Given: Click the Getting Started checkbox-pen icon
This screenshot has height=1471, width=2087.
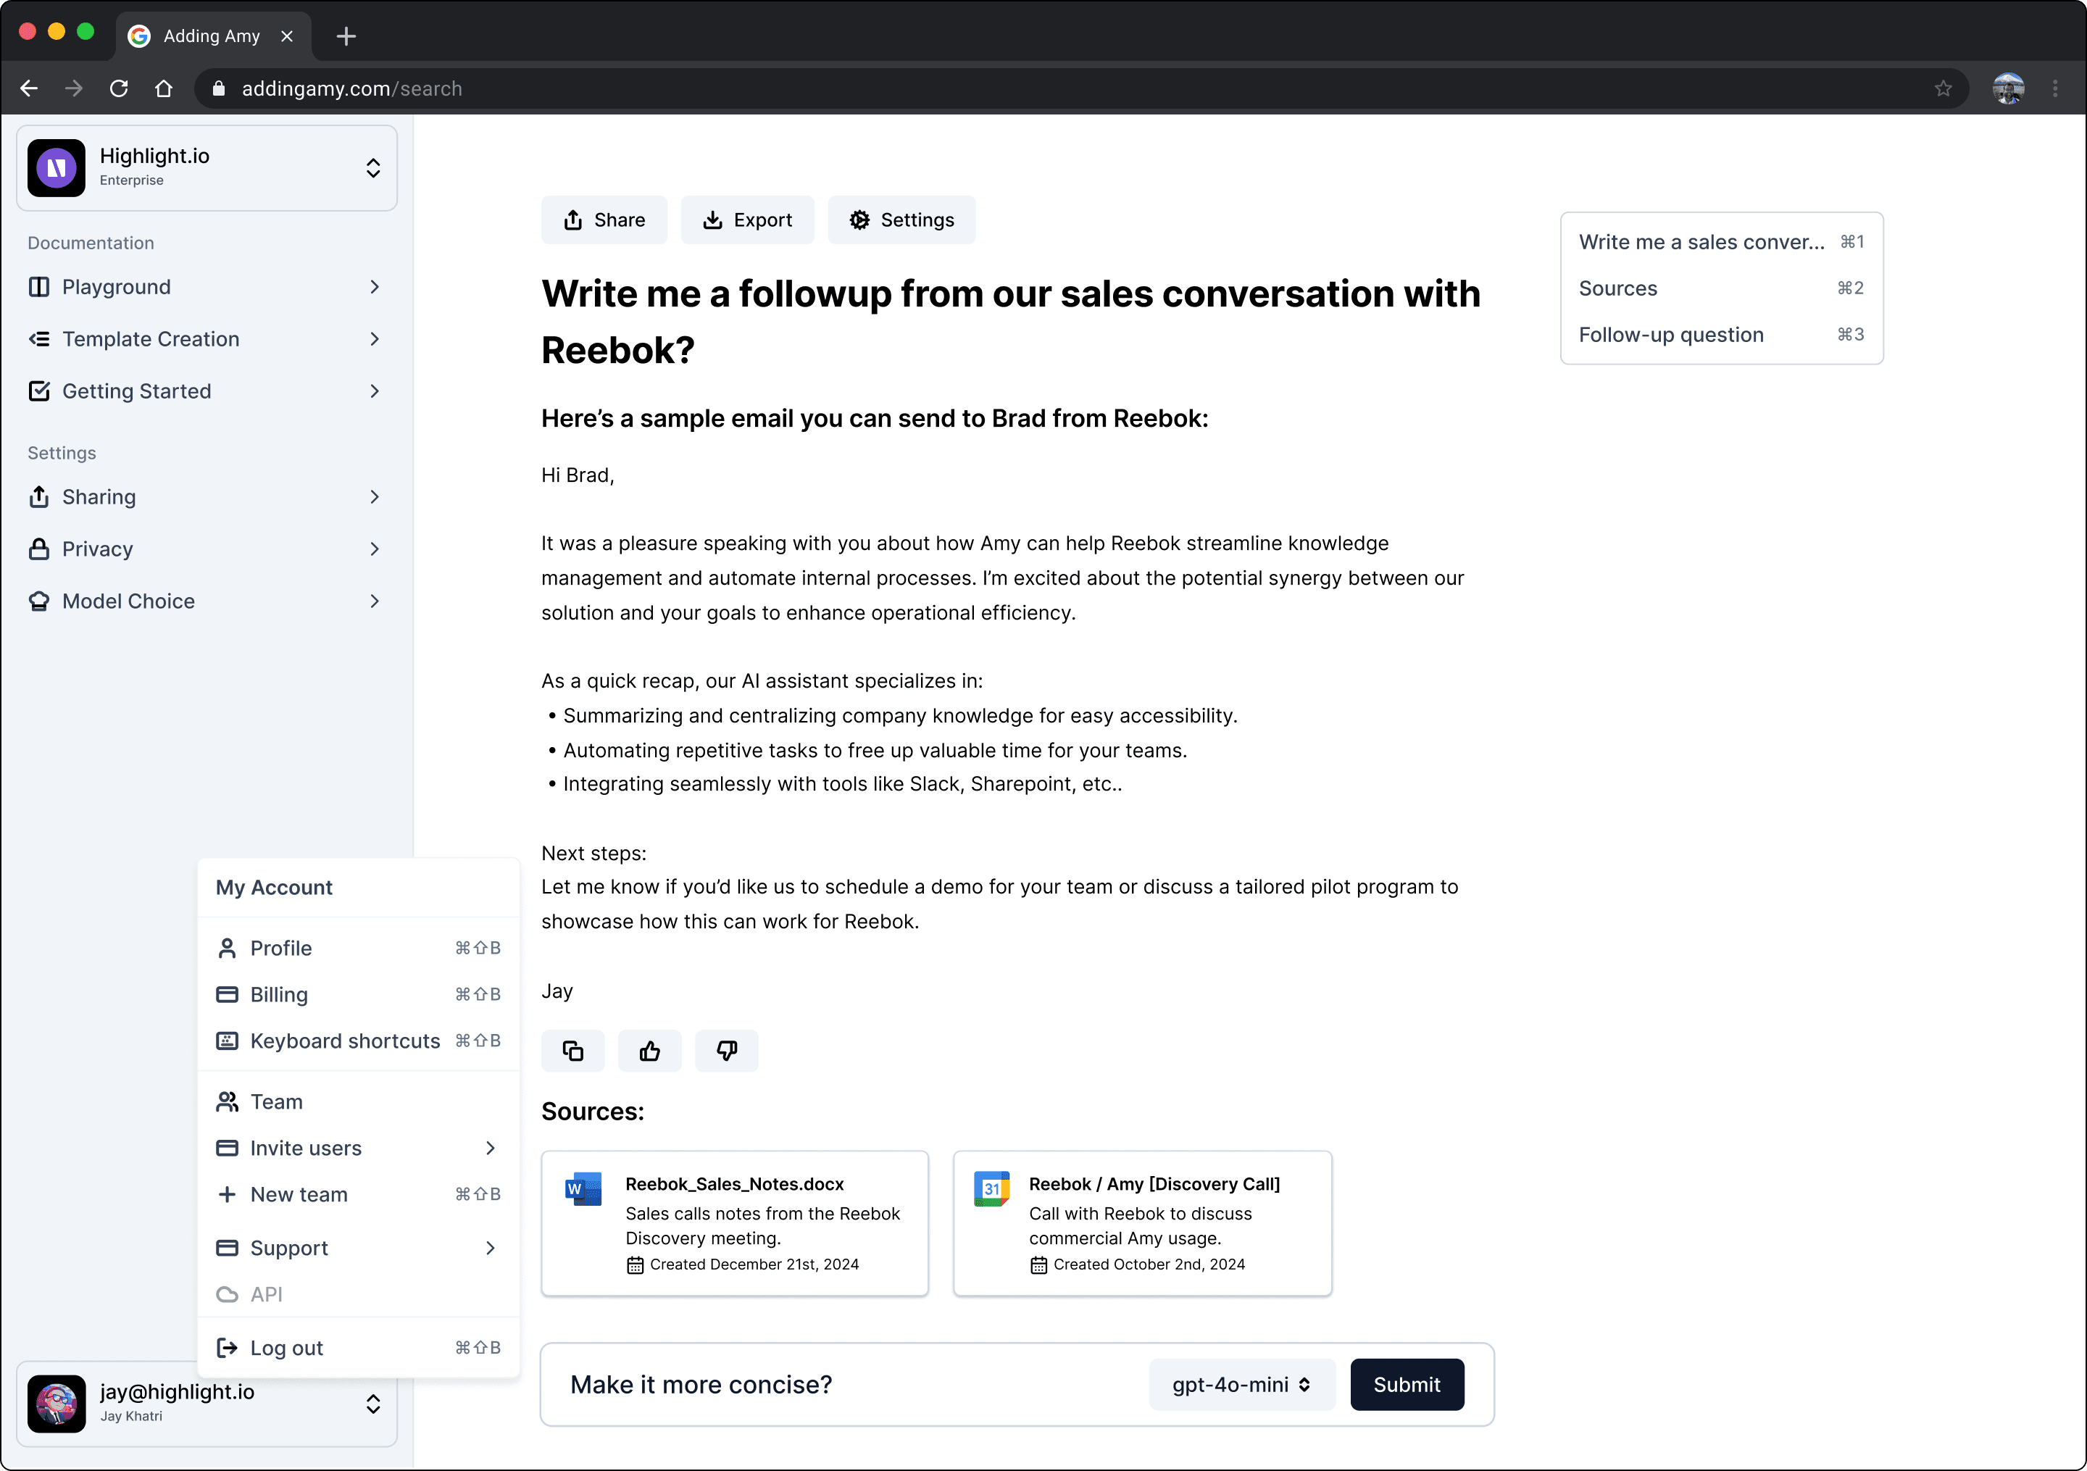Looking at the screenshot, I should [39, 391].
